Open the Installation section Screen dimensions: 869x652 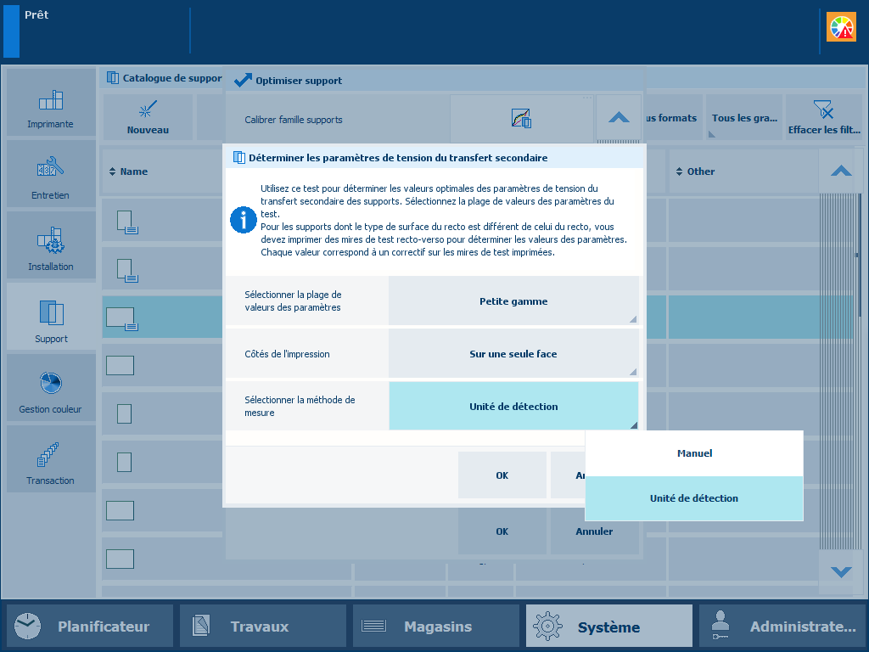pos(51,246)
